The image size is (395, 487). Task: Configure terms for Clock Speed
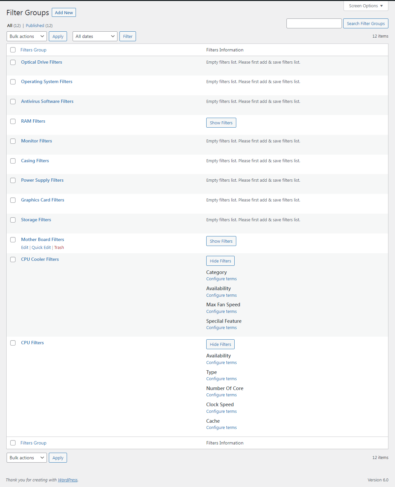point(221,411)
